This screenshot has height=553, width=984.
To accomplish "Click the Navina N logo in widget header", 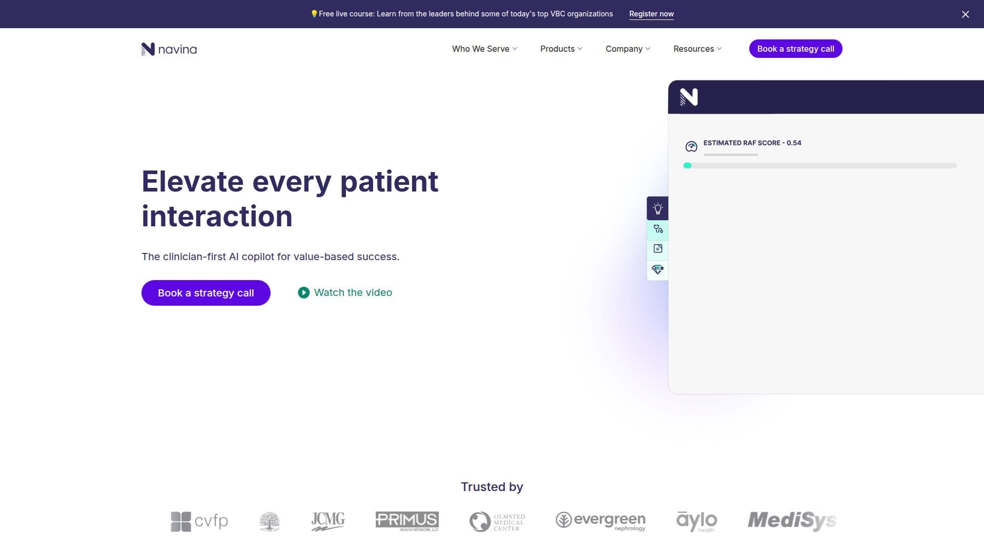I will 689,97.
